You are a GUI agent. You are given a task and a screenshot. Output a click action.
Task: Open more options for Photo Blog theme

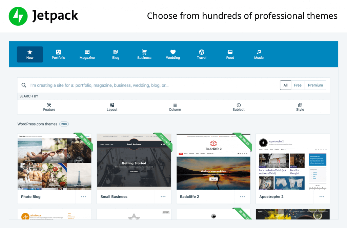(83, 197)
